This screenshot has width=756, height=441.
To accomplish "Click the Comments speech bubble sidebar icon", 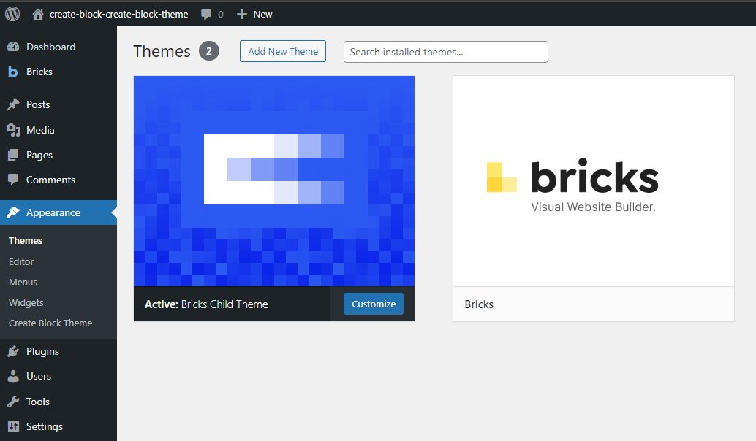I will click(13, 180).
